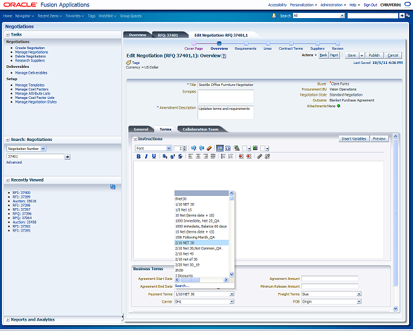Click the foreground color icon
The height and width of the screenshot is (331, 413).
[237, 148]
